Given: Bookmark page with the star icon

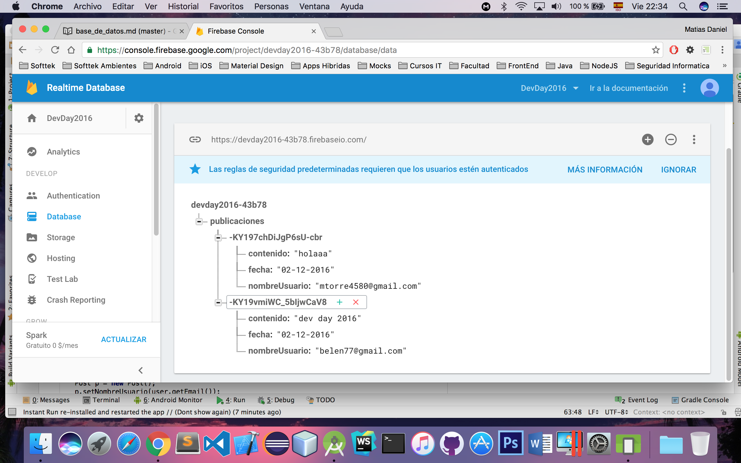Looking at the screenshot, I should (655, 50).
